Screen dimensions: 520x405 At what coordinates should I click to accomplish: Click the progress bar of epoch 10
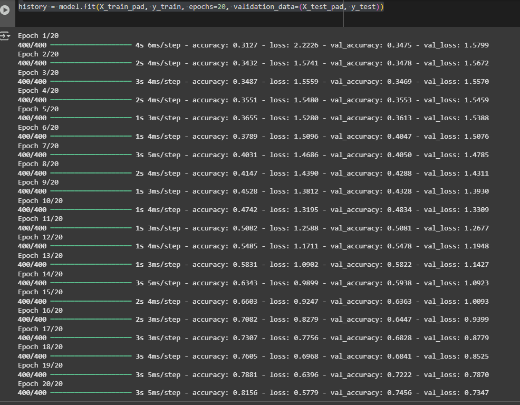pyautogui.click(x=91, y=209)
